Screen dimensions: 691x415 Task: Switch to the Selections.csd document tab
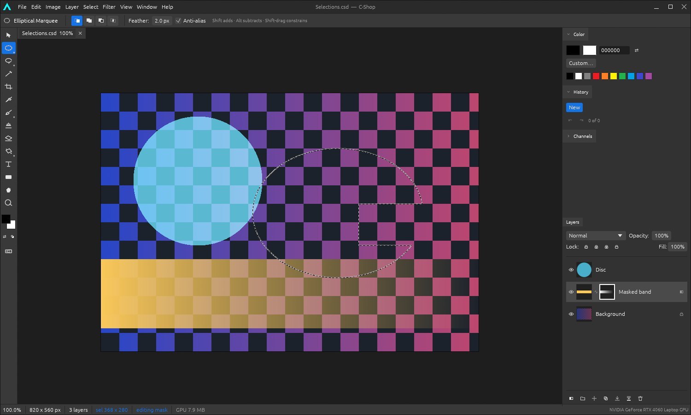pos(47,33)
